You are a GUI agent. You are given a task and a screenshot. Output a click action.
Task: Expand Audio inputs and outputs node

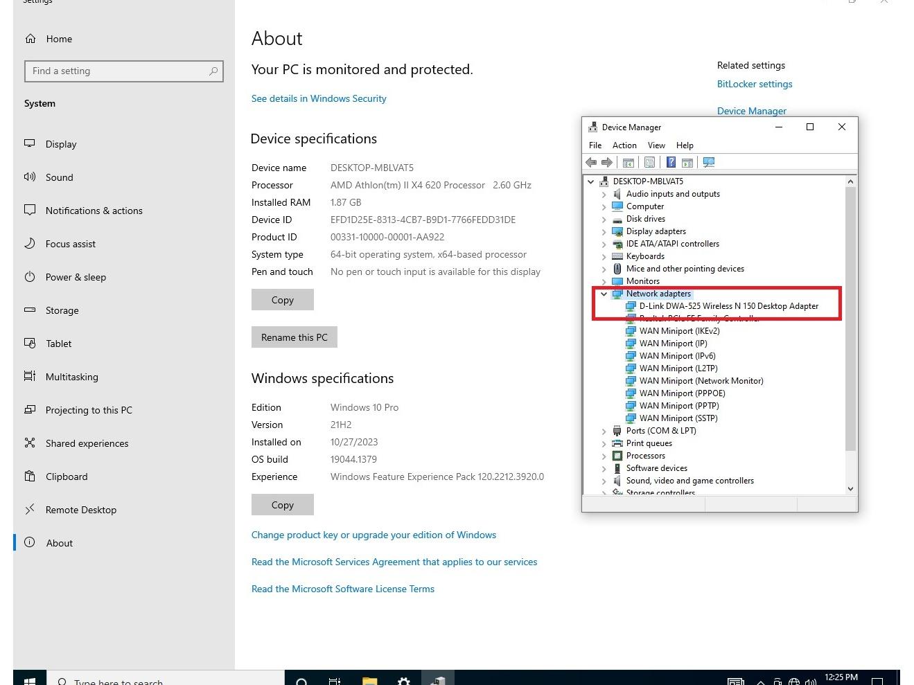pos(604,194)
